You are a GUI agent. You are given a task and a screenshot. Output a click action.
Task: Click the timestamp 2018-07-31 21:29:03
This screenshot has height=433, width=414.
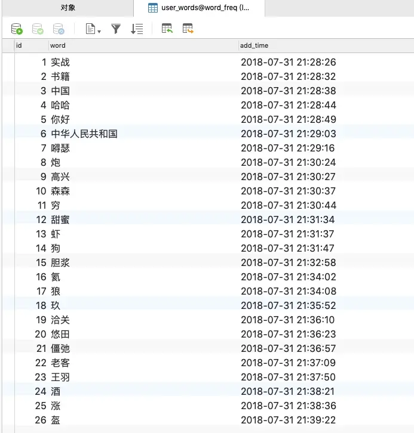click(x=289, y=134)
